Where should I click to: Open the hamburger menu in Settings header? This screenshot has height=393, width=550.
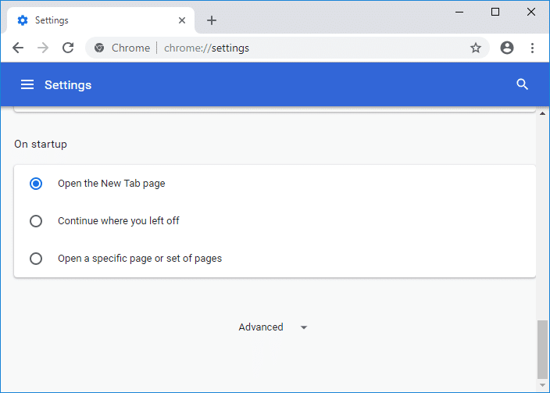27,84
